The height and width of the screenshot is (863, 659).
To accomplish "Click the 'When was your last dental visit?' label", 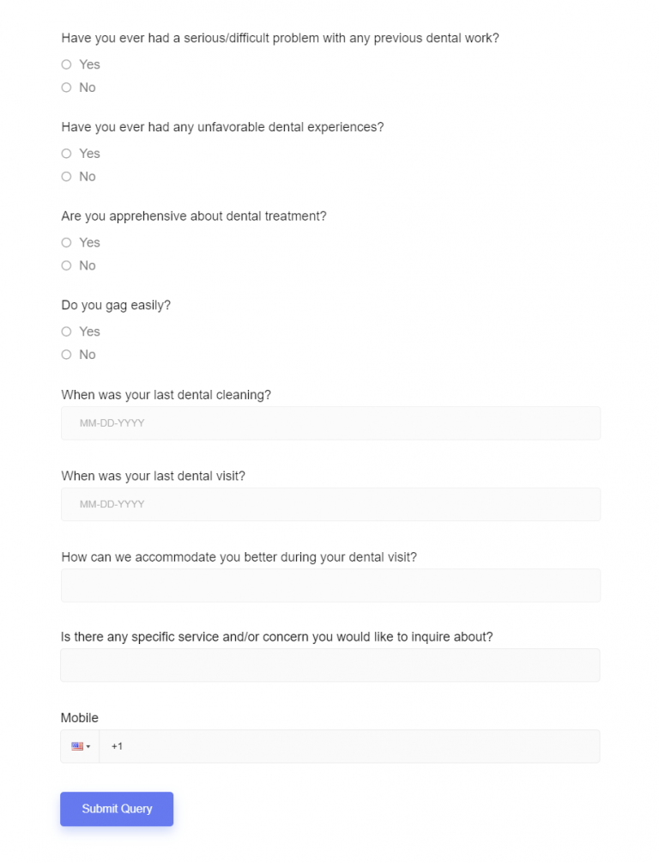I will click(153, 476).
